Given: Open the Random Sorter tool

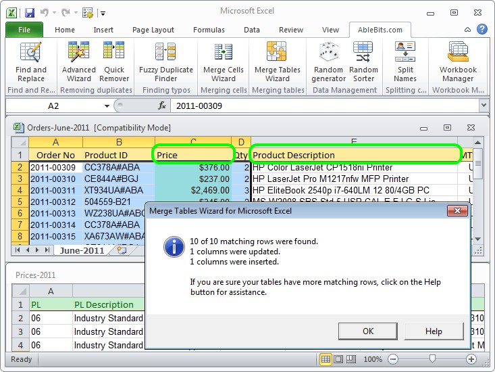Looking at the screenshot, I should [x=363, y=62].
